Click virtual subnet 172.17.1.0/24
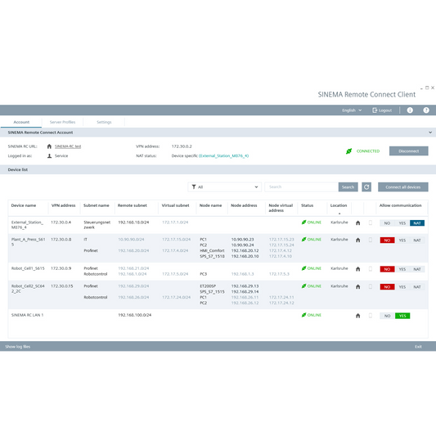Viewport: 436px width, 436px height. [x=175, y=222]
